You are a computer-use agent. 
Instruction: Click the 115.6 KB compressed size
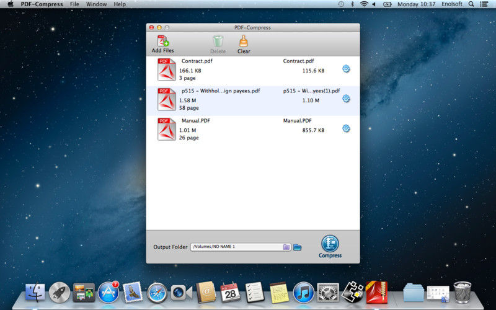[313, 71]
